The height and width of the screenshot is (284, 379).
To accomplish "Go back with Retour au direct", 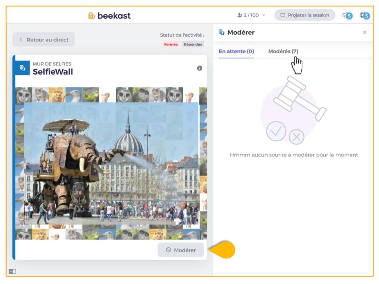I will click(43, 39).
